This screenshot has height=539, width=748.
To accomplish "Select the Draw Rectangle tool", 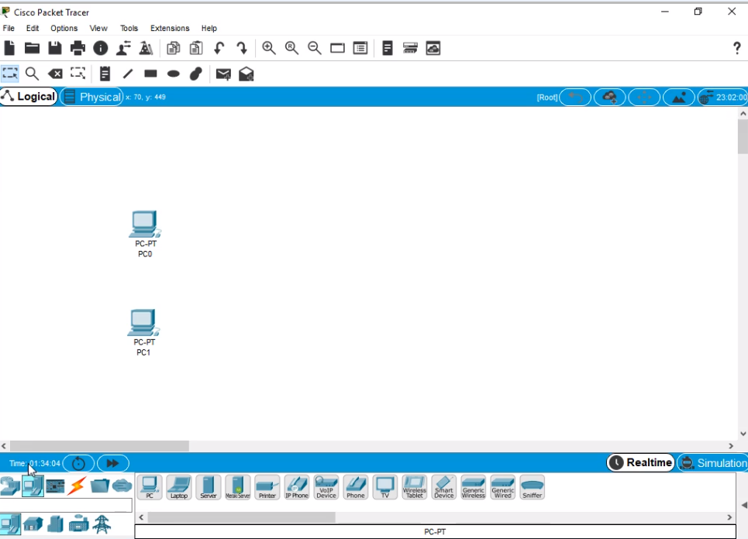I will (x=150, y=74).
